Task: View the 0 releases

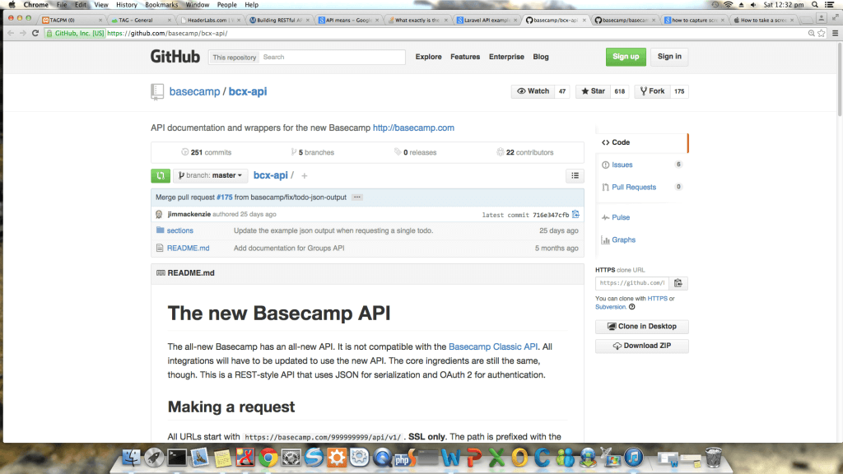Action: click(415, 152)
